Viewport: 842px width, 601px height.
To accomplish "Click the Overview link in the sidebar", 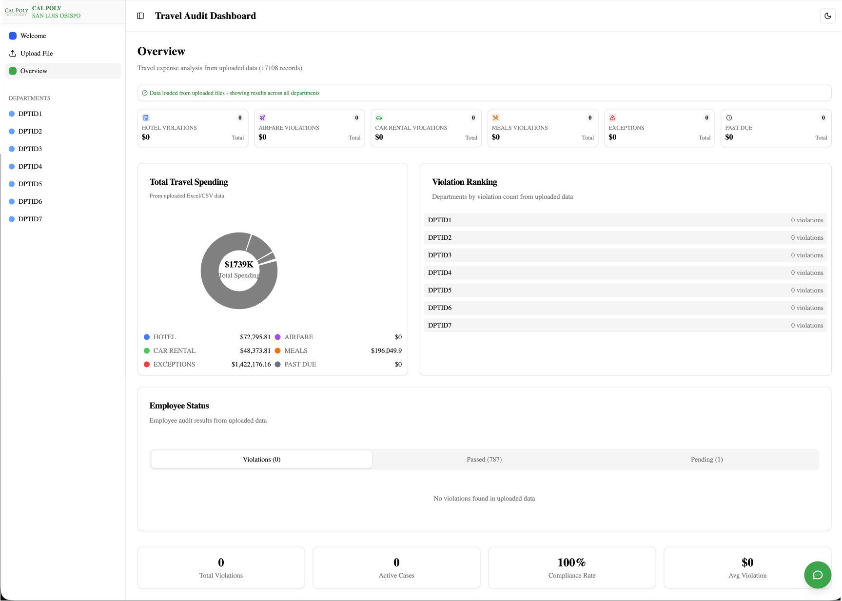I will click(x=33, y=71).
